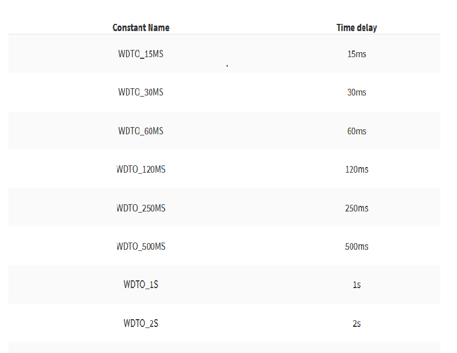This screenshot has width=457, height=353.
Task: Select the 250ms delay value
Action: (356, 208)
